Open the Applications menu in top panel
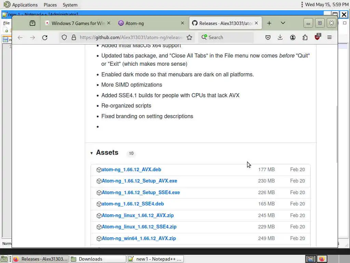 21,5
